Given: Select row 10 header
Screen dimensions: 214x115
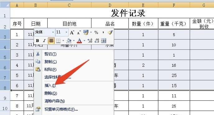Looking at the screenshot, I should click(x=5, y=106).
